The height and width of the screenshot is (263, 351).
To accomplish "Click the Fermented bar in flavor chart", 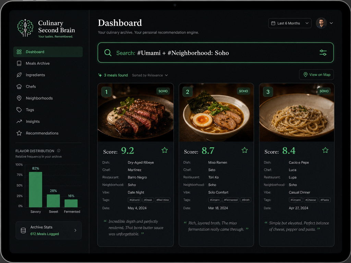I will coord(71,203).
